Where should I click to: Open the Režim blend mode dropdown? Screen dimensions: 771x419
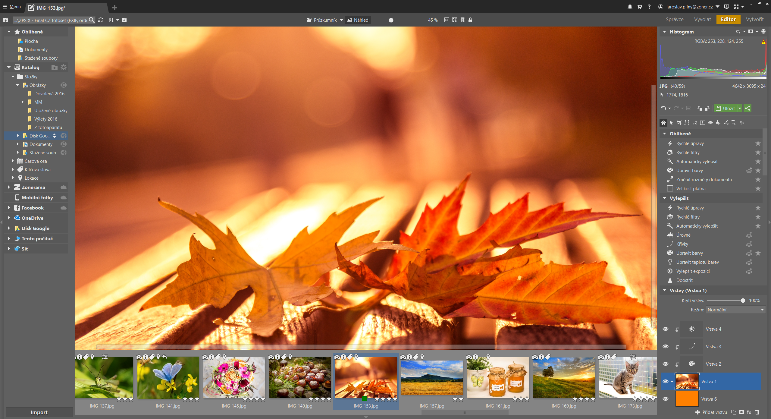[x=735, y=310]
